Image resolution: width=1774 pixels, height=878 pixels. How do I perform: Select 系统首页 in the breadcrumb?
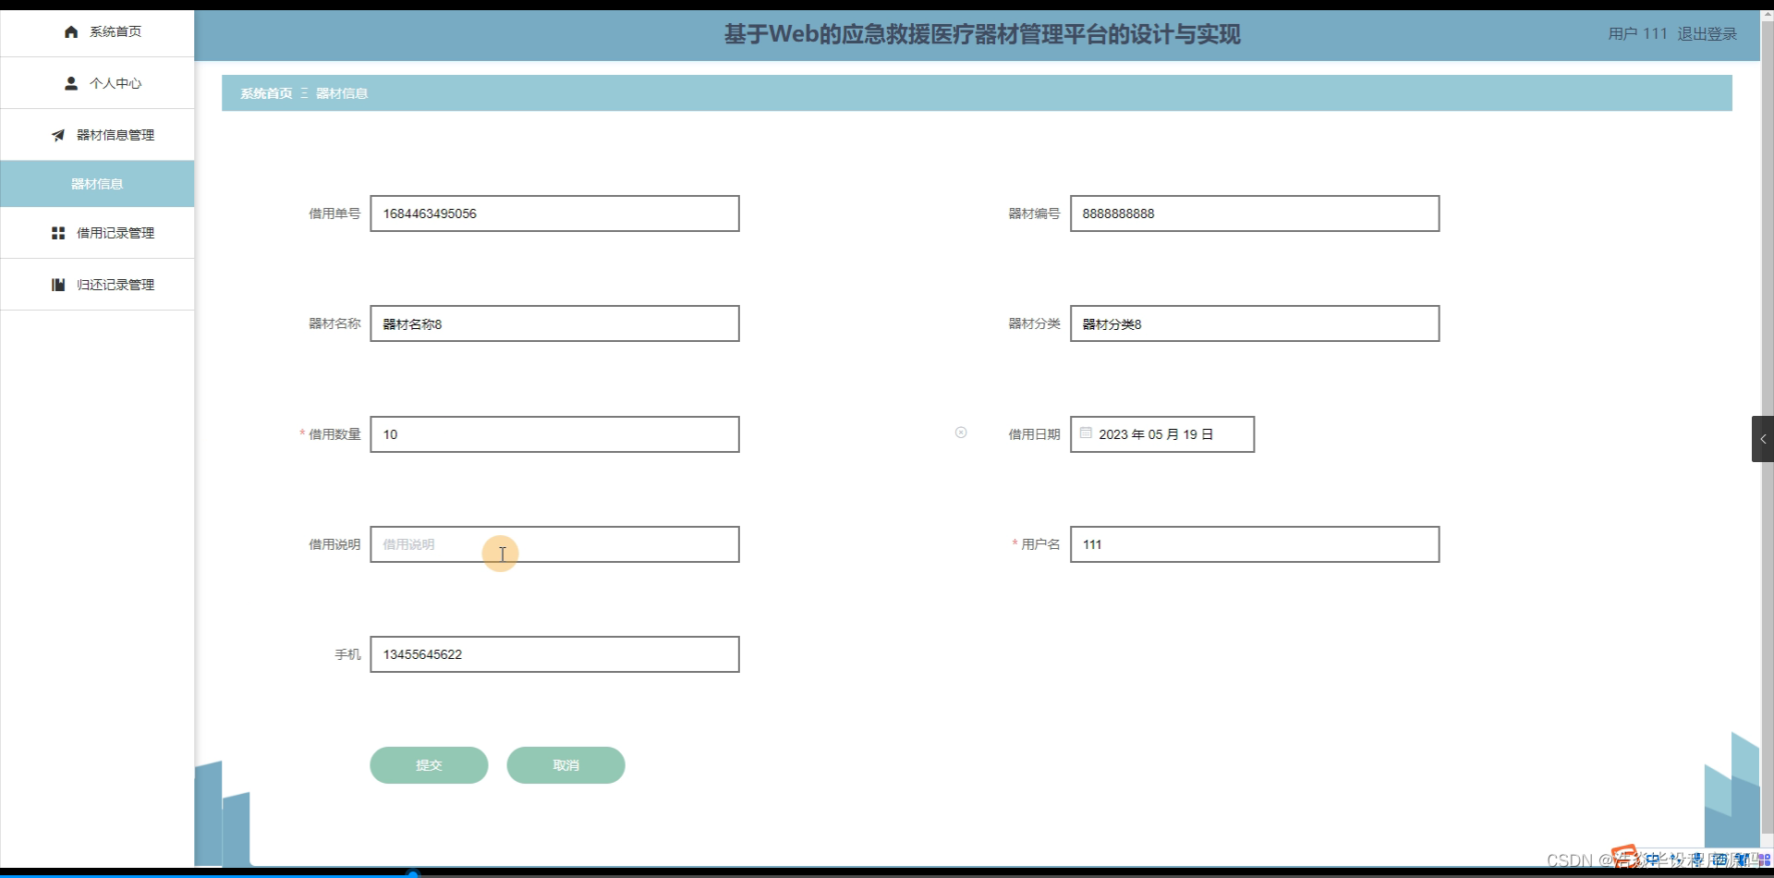[265, 92]
